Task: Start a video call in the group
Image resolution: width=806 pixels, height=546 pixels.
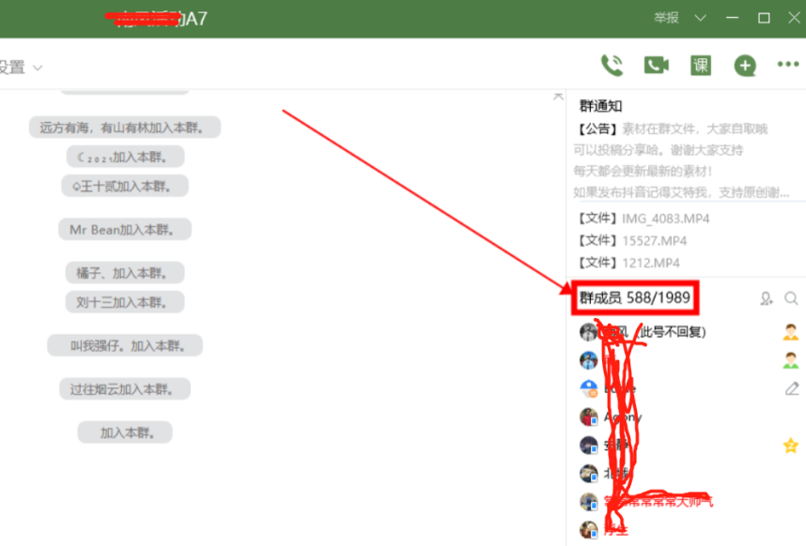Action: [657, 65]
